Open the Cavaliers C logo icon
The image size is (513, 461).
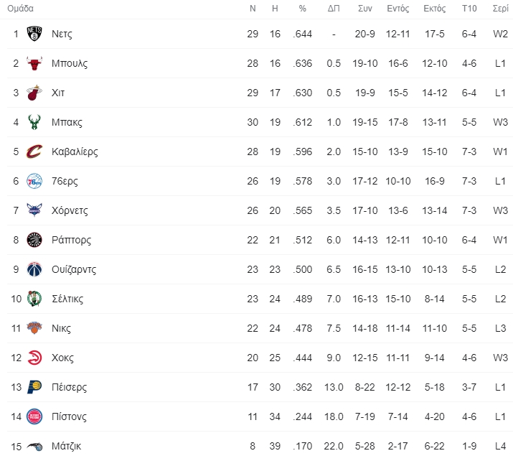pyautogui.click(x=34, y=152)
